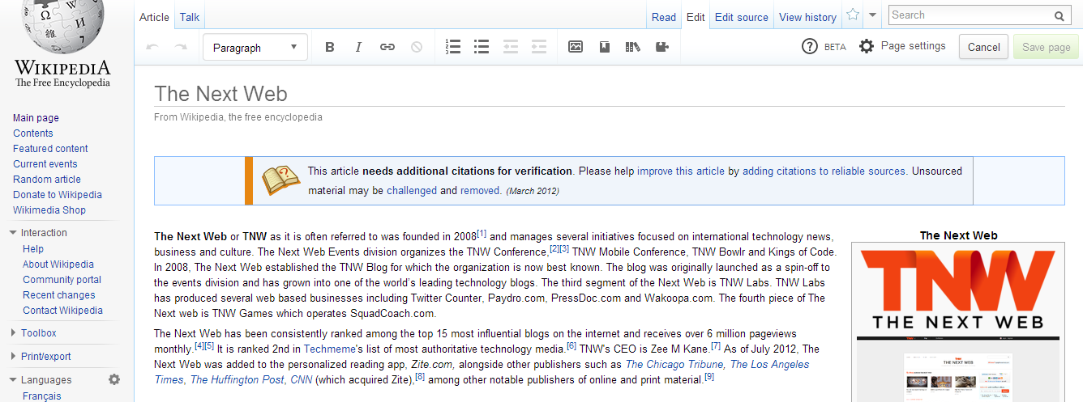
Task: Insert a link with the chain icon
Action: pos(387,47)
